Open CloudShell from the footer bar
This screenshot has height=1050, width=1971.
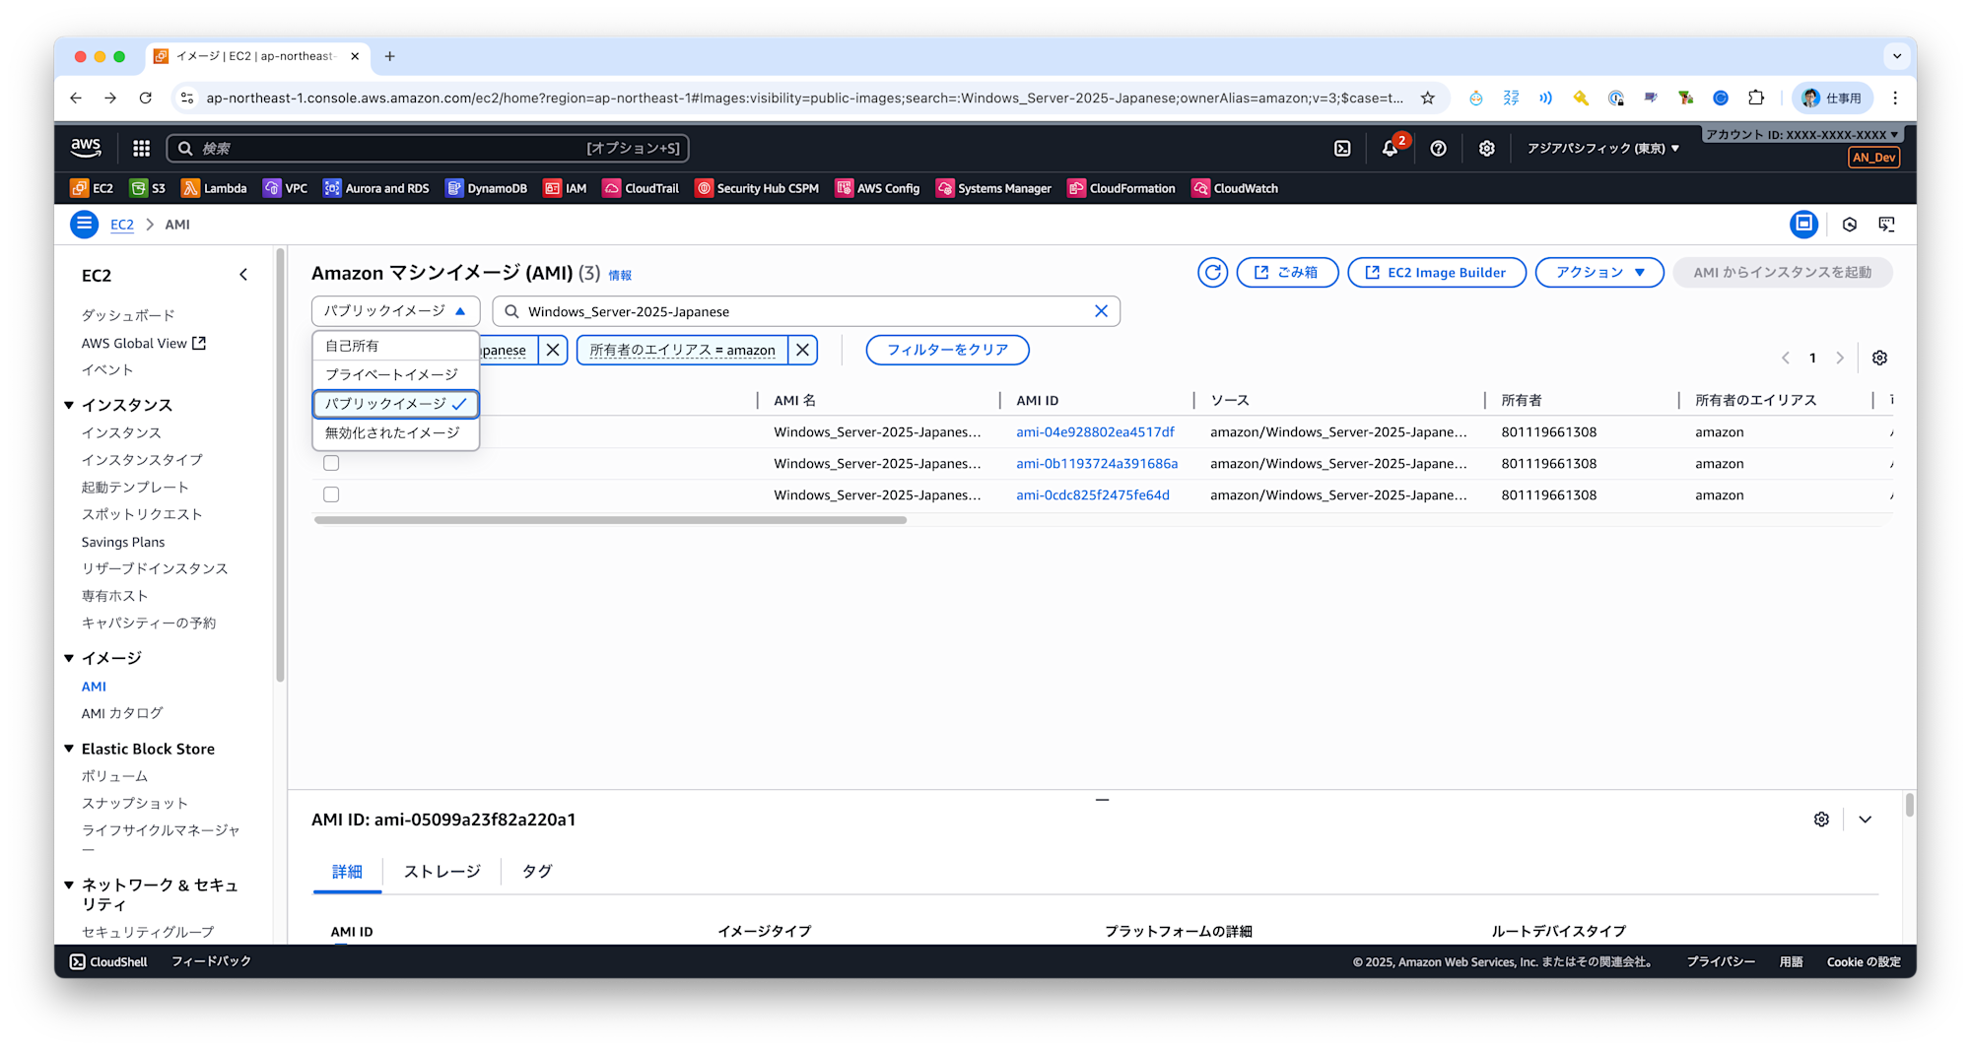pos(108,961)
